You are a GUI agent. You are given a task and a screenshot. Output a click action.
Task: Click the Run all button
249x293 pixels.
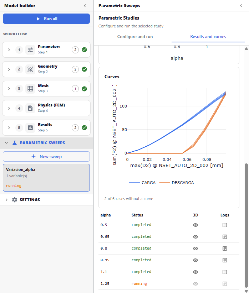[x=46, y=19]
